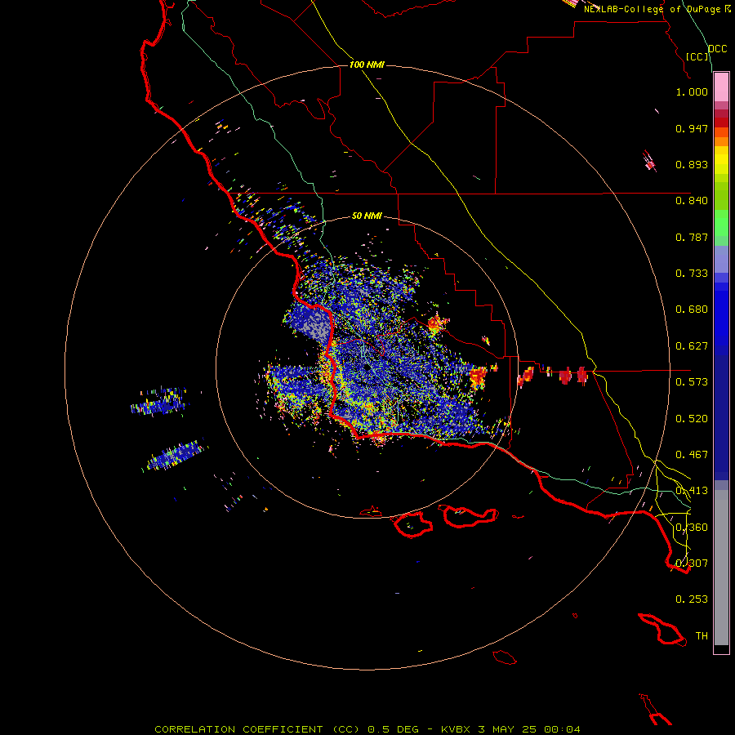Click the 0.627 scale value

692,346
